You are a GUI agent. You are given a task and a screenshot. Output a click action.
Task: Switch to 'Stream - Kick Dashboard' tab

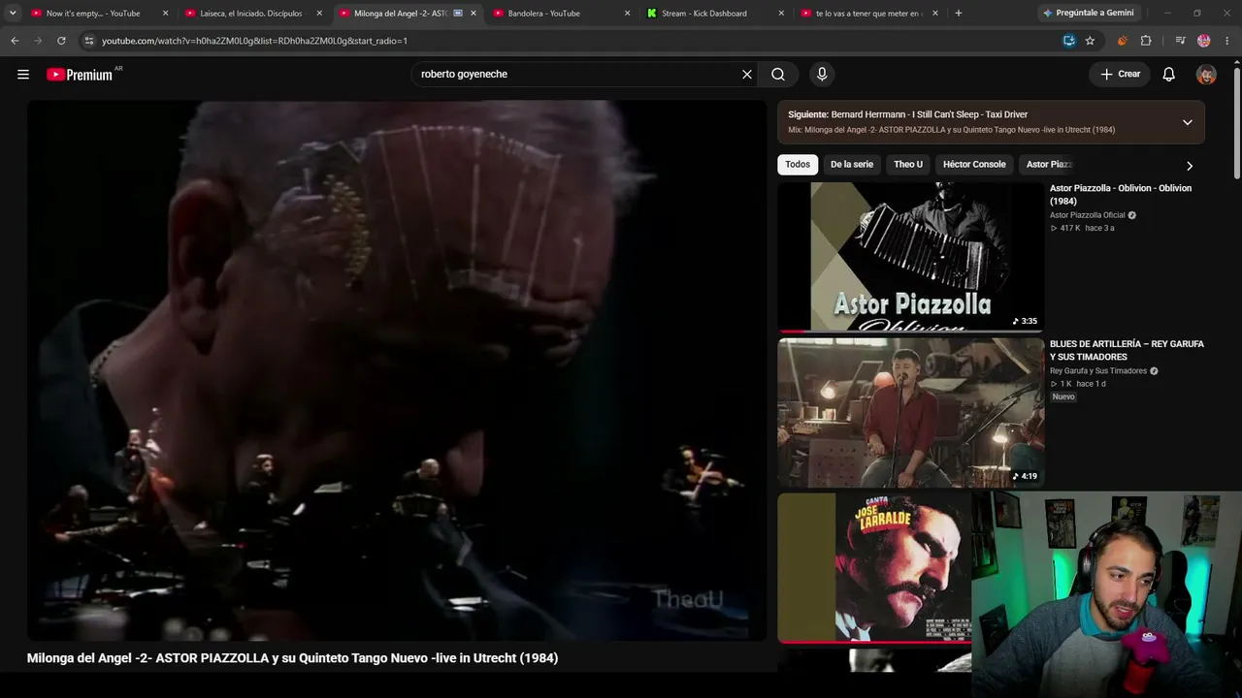point(705,14)
